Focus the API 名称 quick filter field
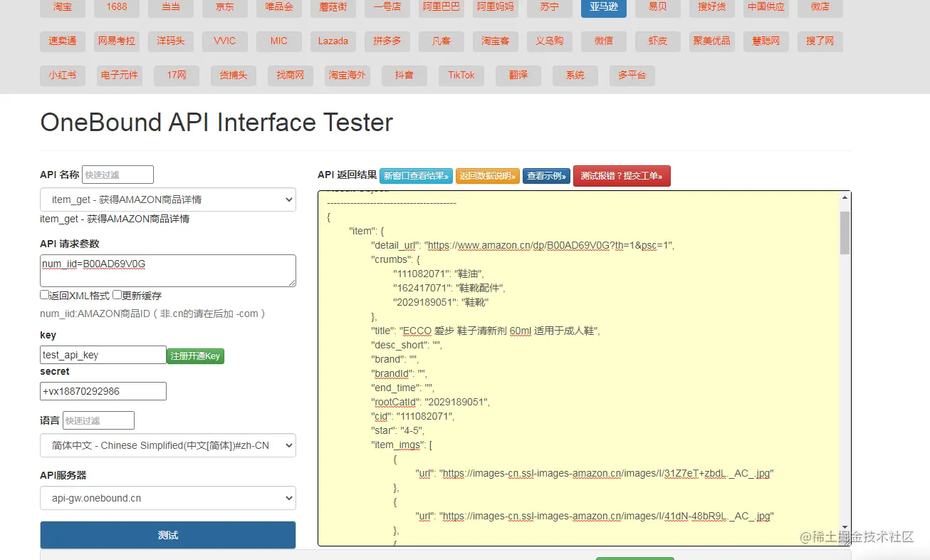Image resolution: width=930 pixels, height=560 pixels. pos(117,175)
